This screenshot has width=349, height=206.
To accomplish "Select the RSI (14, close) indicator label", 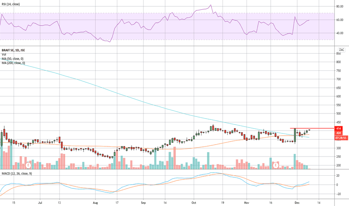I will coord(11,4).
